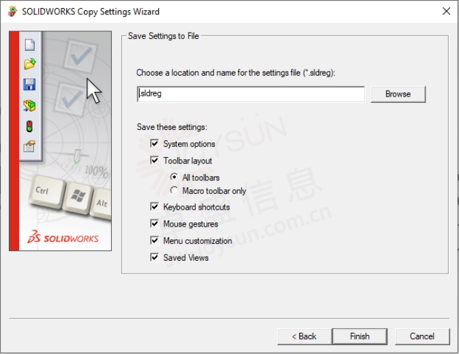The width and height of the screenshot is (459, 354).
Task: Click the blue floppy disk save icon
Action: tap(29, 84)
